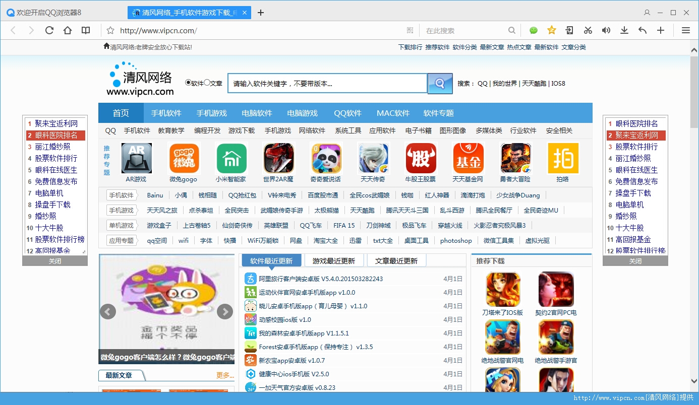Open the browser home page icon
This screenshot has width=699, height=405.
coord(68,30)
